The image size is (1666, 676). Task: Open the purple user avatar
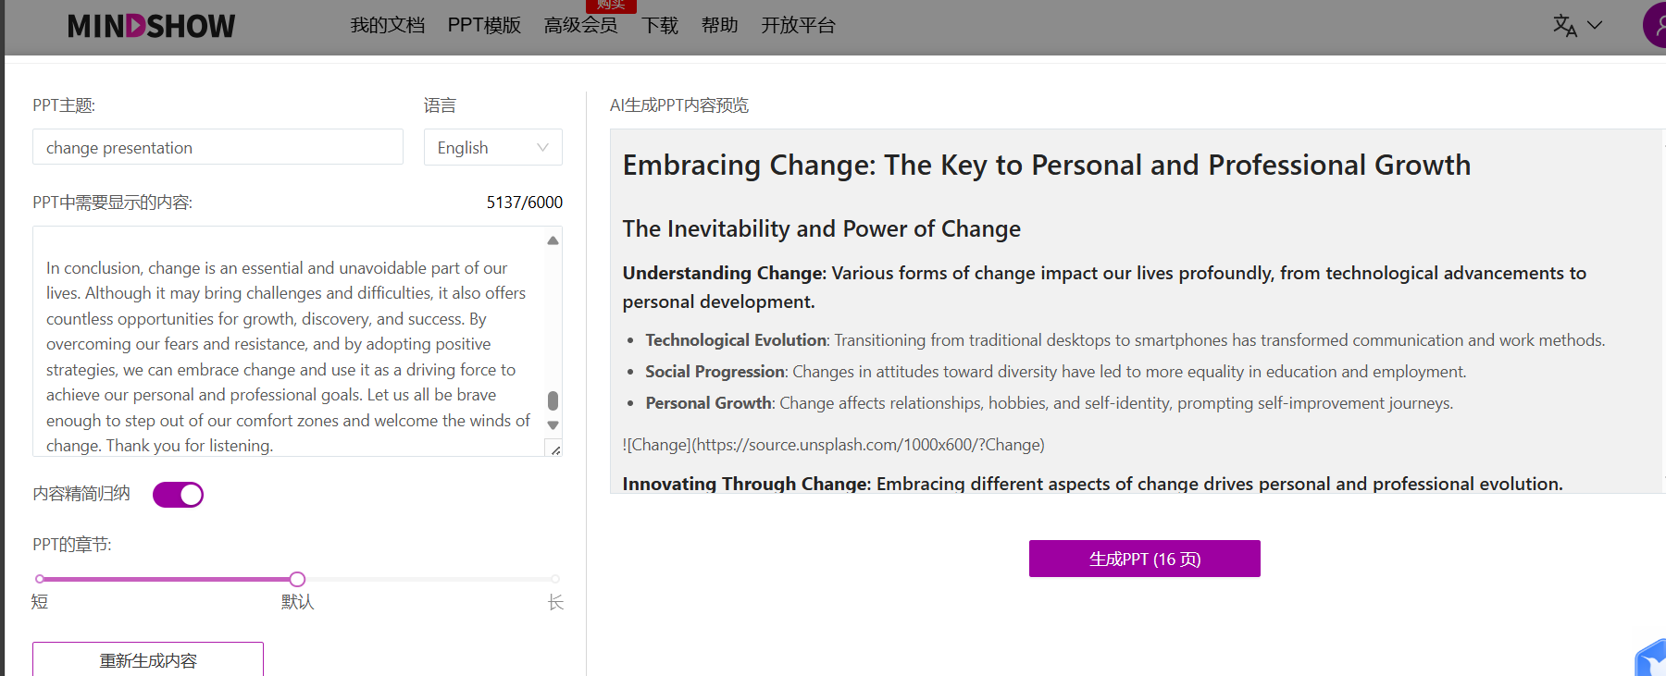[1655, 25]
